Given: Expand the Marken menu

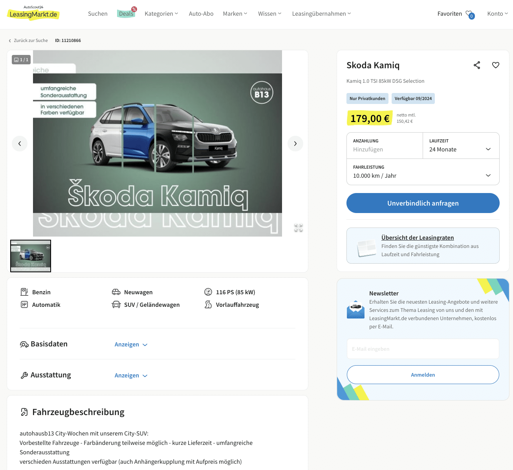Looking at the screenshot, I should pyautogui.click(x=235, y=14).
